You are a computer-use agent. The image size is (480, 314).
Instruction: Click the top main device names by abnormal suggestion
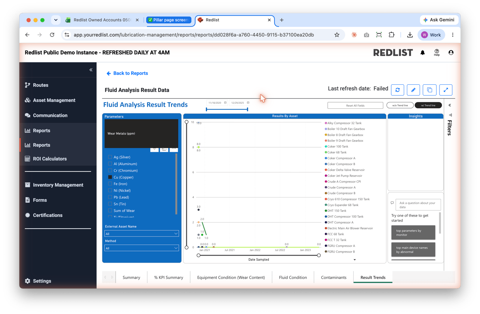click(413, 250)
